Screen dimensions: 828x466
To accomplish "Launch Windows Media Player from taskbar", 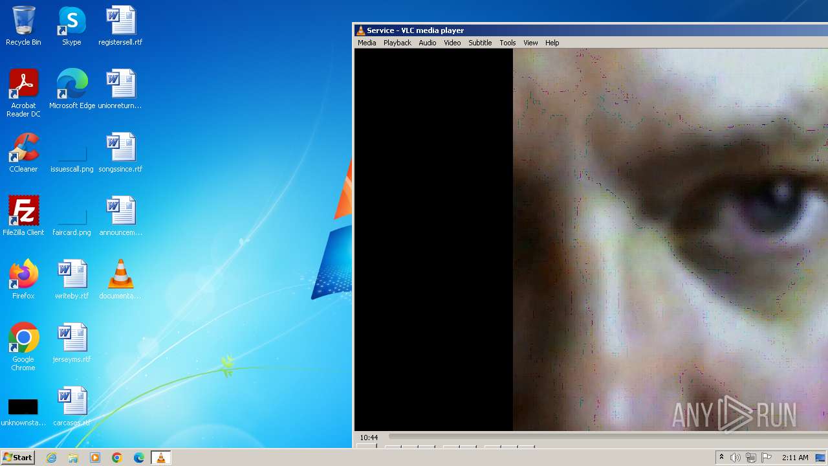I will click(x=95, y=458).
